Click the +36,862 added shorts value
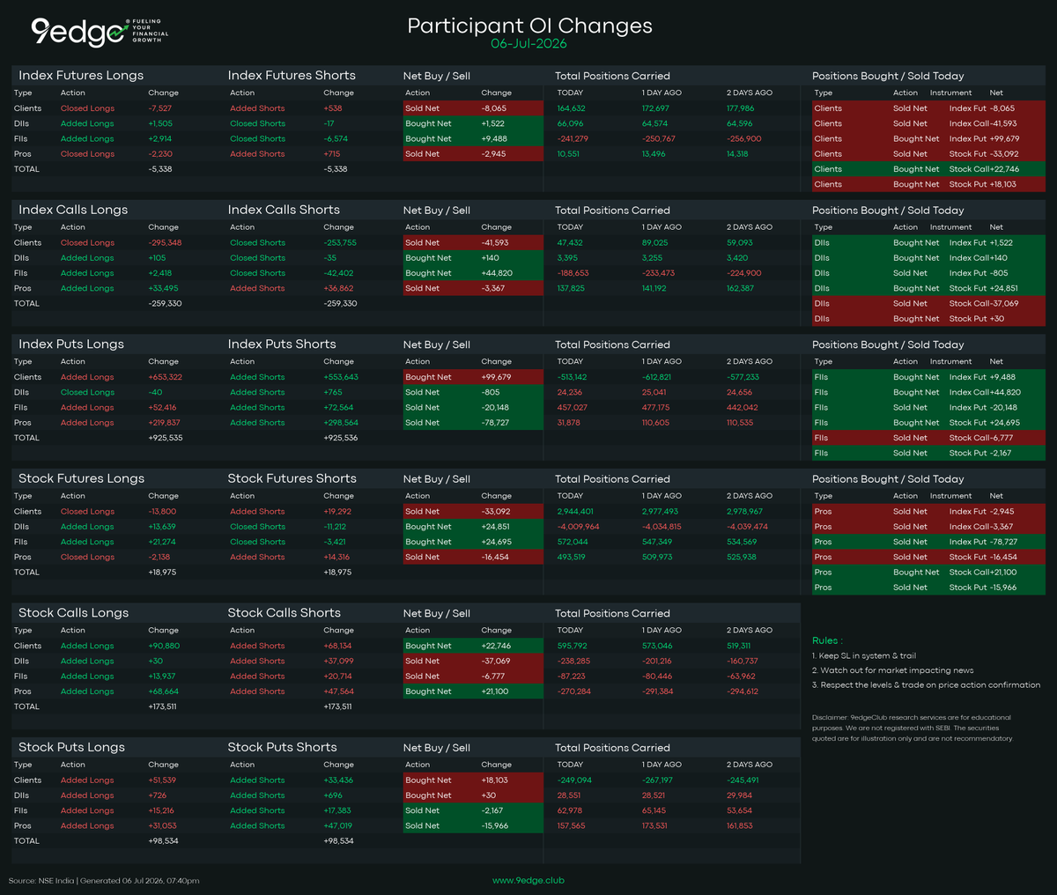The width and height of the screenshot is (1057, 895). pos(338,289)
